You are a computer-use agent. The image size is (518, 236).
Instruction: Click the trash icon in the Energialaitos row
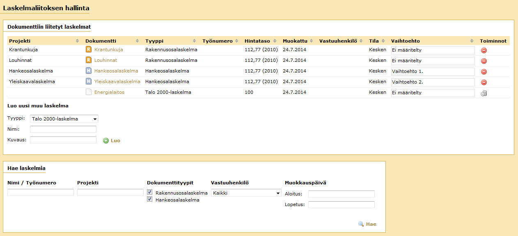484,93
